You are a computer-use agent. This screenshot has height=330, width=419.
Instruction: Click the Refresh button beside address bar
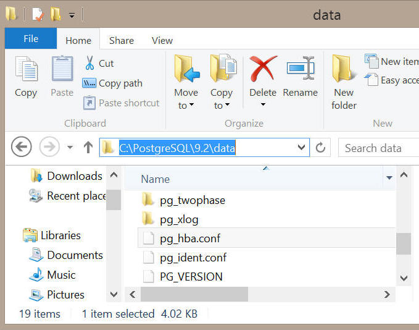(x=320, y=147)
